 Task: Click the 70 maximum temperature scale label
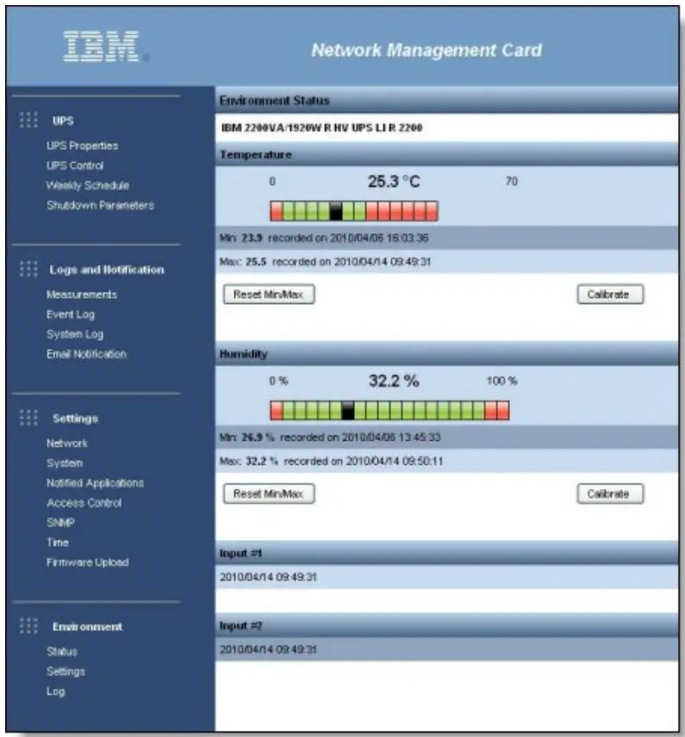[x=512, y=182]
